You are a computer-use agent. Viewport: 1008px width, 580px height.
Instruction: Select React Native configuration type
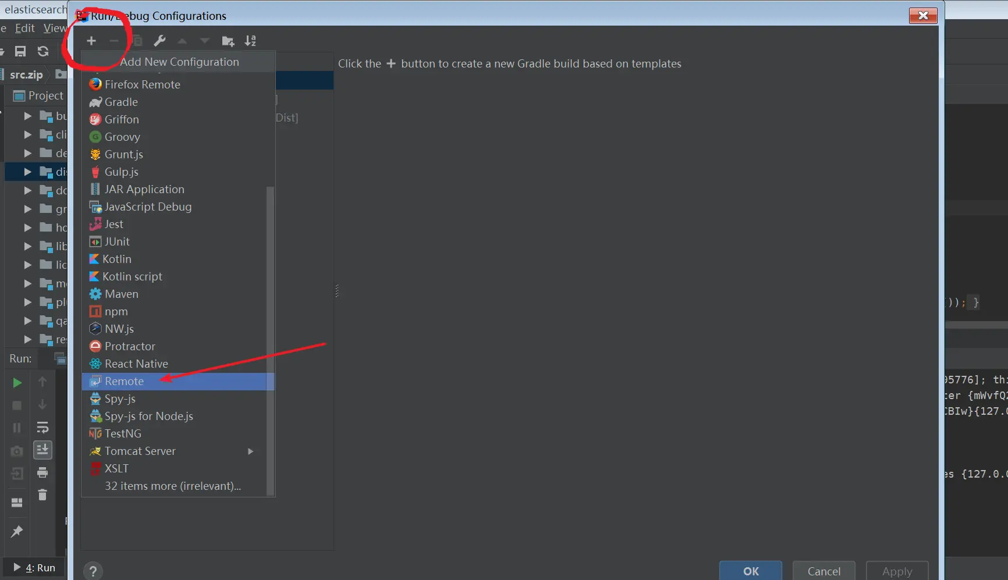[174, 364]
